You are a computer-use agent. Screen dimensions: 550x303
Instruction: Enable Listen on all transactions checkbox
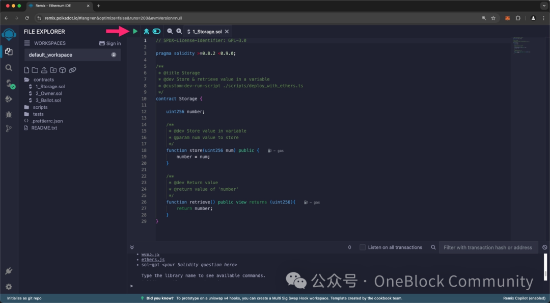pyautogui.click(x=363, y=247)
